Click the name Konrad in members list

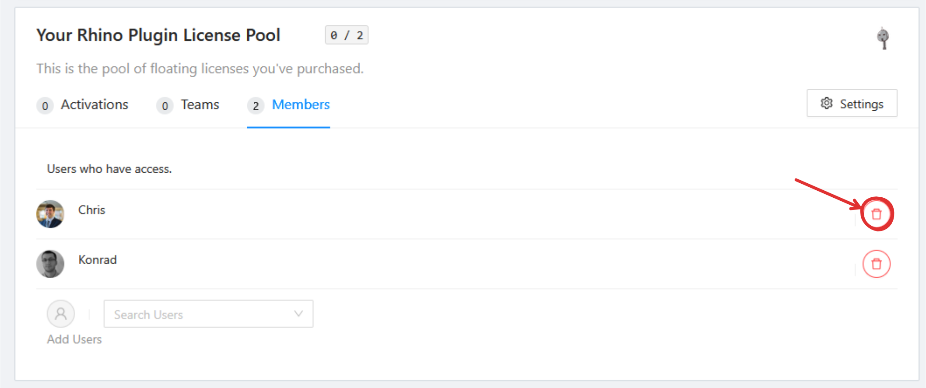(98, 260)
